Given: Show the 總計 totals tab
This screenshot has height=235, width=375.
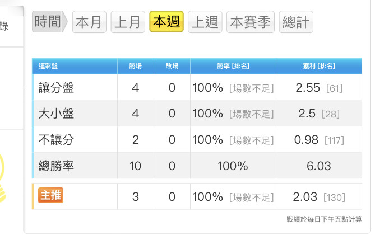Looking at the screenshot, I should pyautogui.click(x=296, y=22).
